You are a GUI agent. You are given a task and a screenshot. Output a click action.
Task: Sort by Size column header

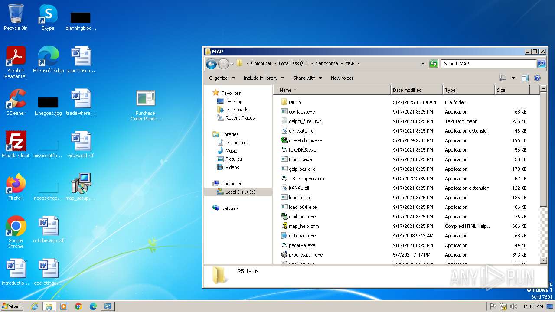[512, 90]
